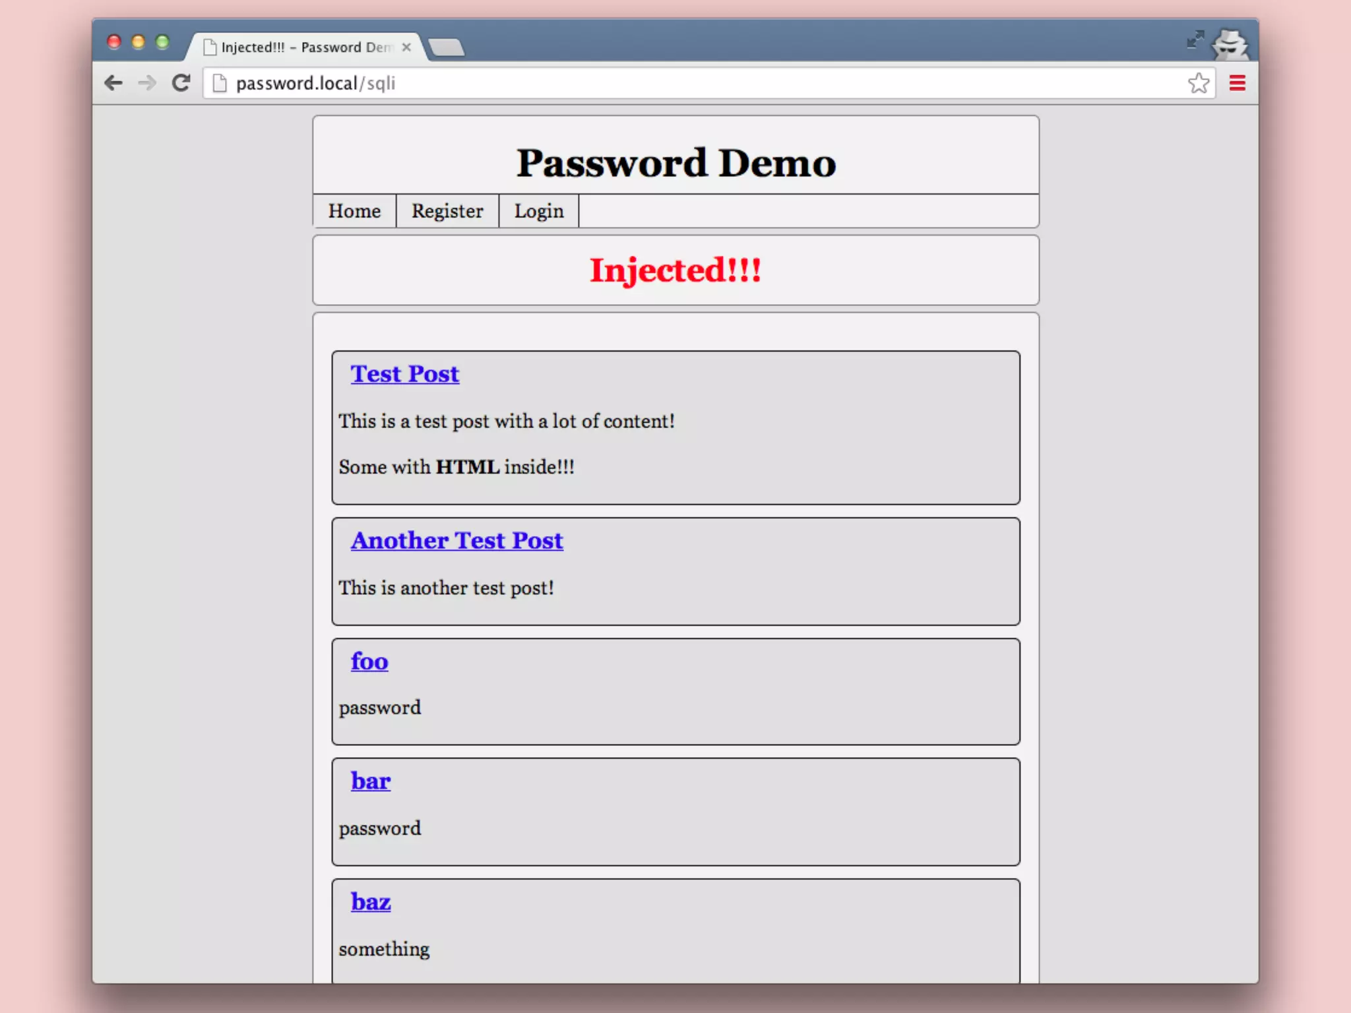The height and width of the screenshot is (1013, 1351).
Task: Click the bar post link
Action: pos(371,782)
